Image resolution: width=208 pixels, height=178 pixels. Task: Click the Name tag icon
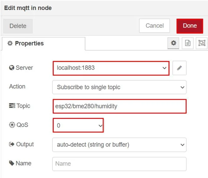pyautogui.click(x=12, y=163)
